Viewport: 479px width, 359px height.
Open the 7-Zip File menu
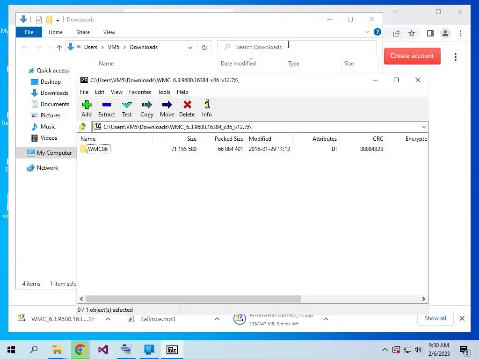coord(84,92)
